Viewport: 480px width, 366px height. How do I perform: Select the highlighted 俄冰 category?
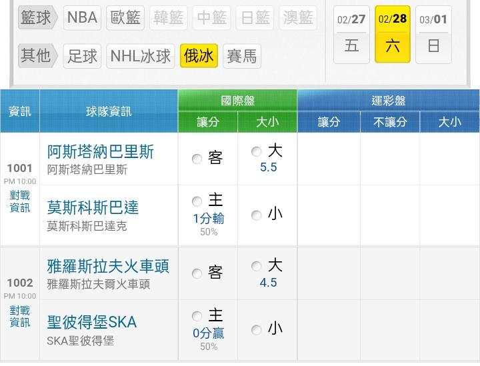pyautogui.click(x=199, y=56)
